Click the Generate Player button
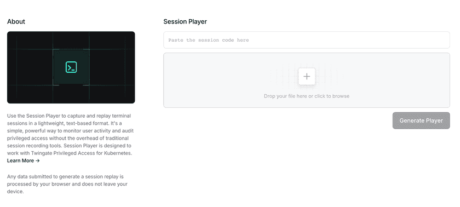This screenshot has width=460, height=207. tap(421, 120)
